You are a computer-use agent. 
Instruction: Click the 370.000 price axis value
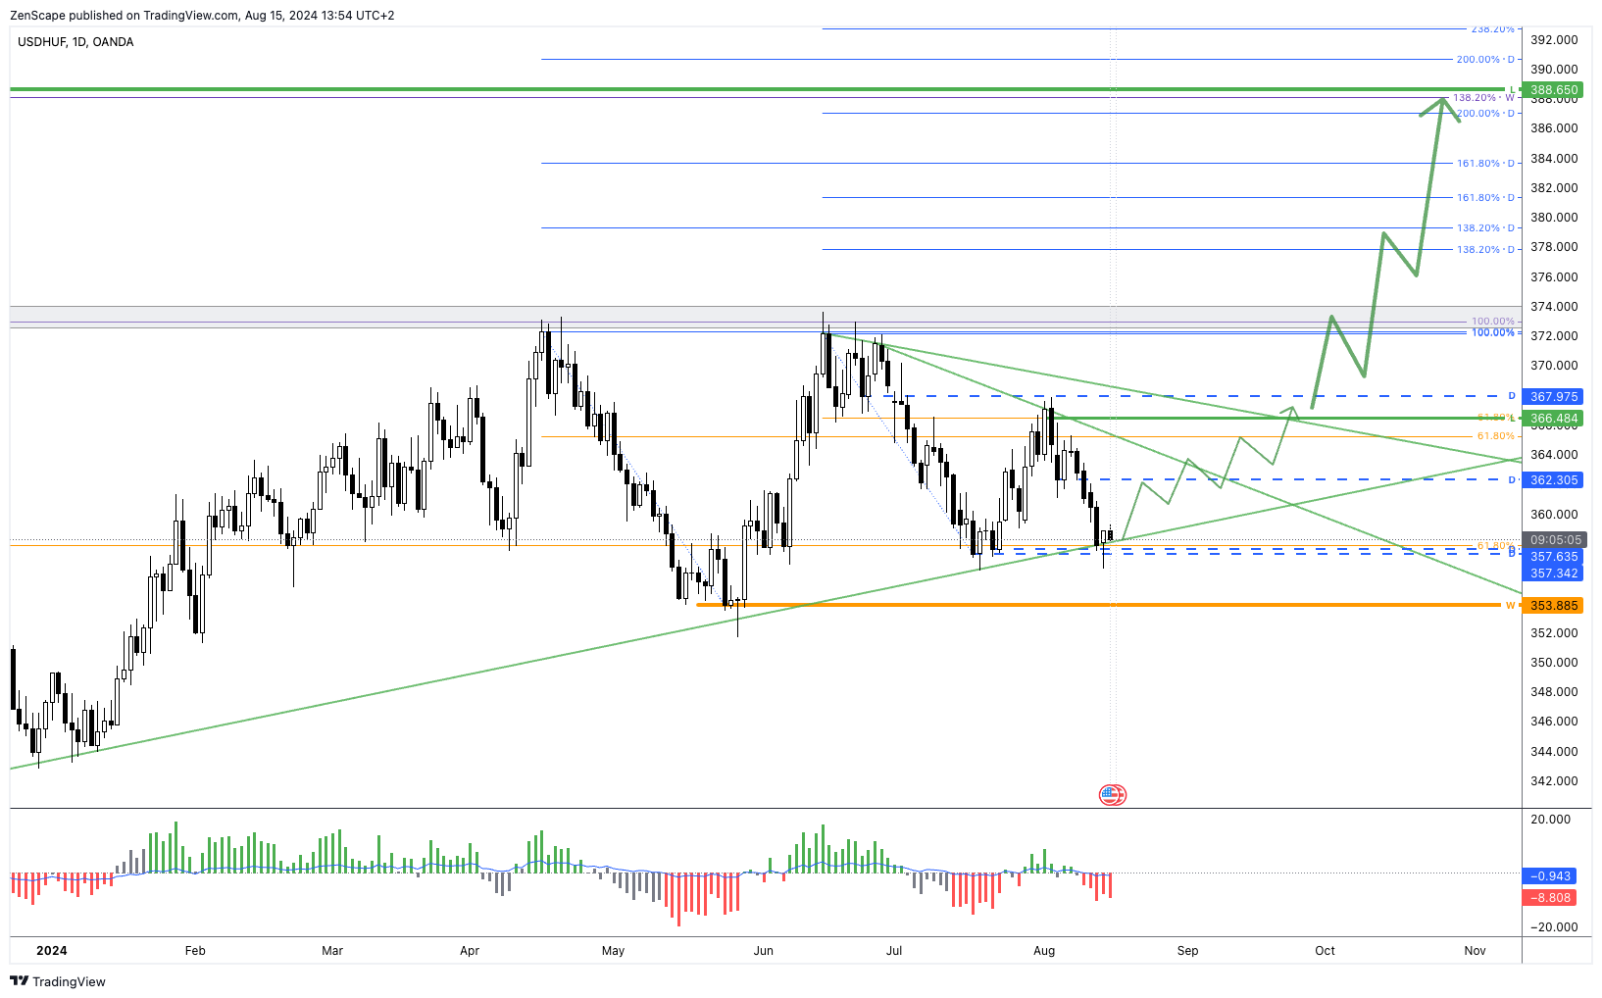point(1554,366)
